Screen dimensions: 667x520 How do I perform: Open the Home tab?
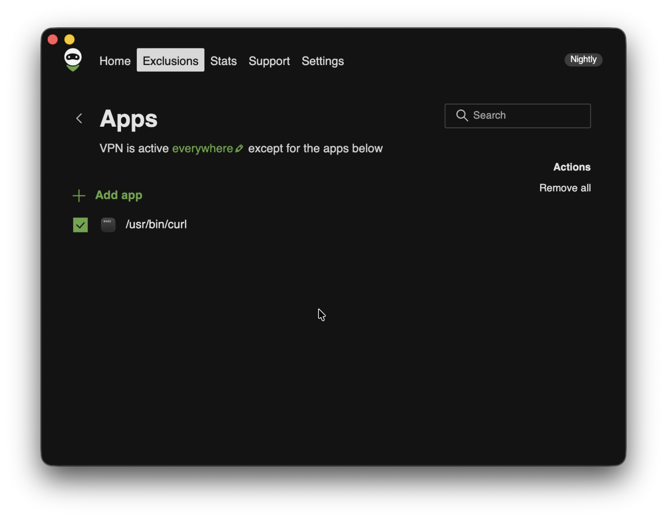(115, 61)
